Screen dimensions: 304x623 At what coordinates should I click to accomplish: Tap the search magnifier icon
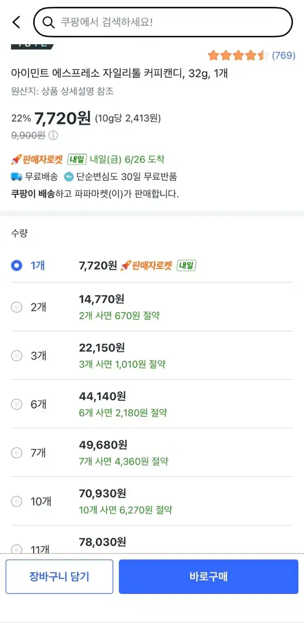(x=48, y=22)
